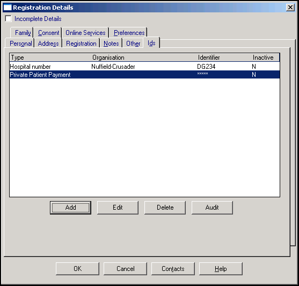The width and height of the screenshot is (299, 286).
Task: Edit the selected identifier
Action: click(118, 208)
